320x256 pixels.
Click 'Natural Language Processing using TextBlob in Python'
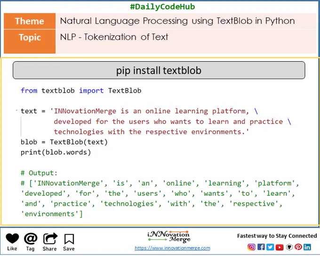coord(177,21)
